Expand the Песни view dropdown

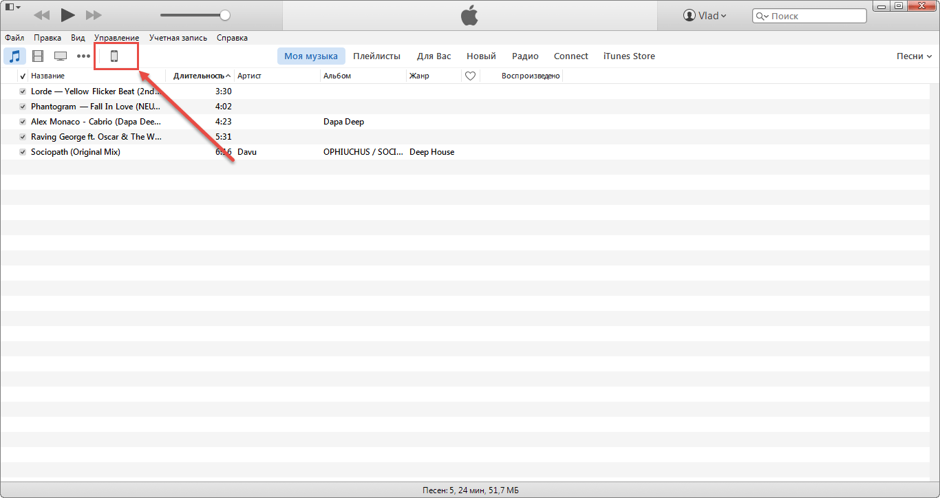click(x=914, y=56)
